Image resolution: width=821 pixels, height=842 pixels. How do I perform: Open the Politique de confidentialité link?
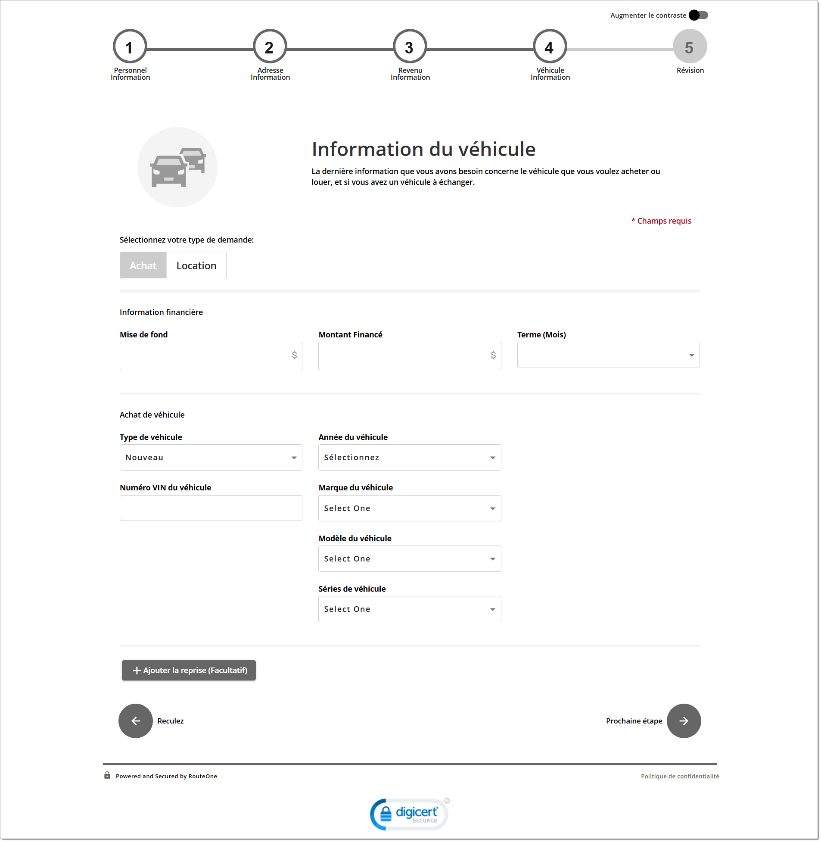point(681,777)
